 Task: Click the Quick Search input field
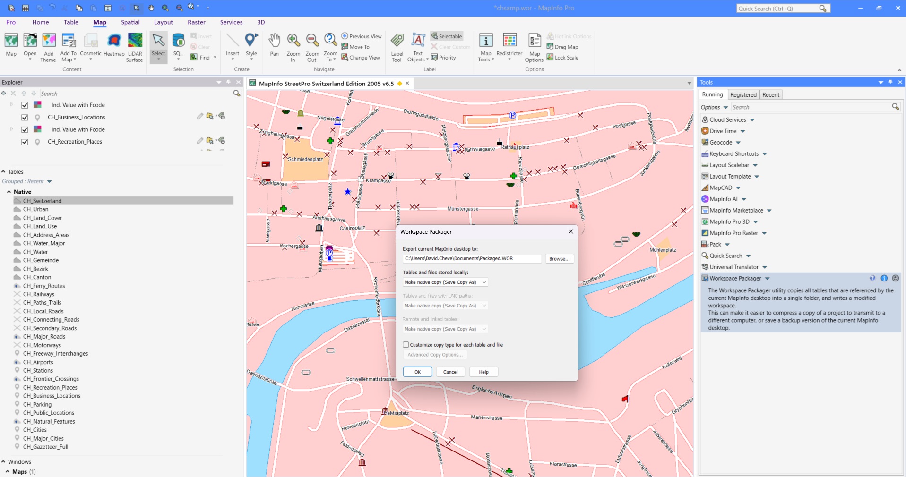click(x=777, y=9)
